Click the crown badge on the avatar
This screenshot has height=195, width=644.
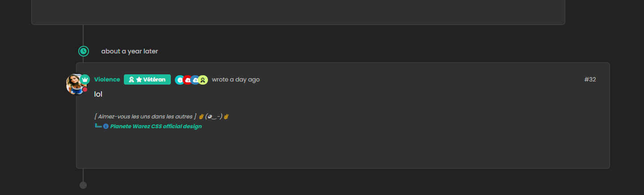85,79
